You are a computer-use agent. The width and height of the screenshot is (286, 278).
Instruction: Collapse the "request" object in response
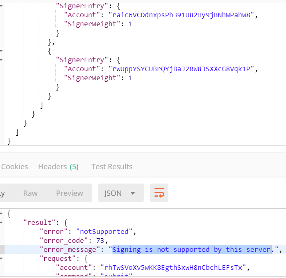(x=1, y=258)
